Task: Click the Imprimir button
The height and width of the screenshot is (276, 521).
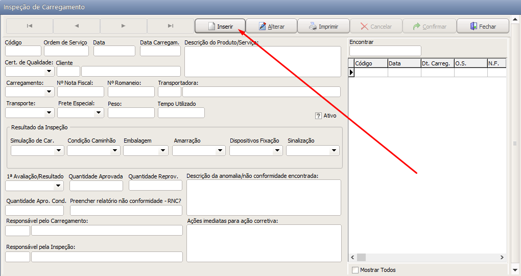Action: (x=323, y=26)
